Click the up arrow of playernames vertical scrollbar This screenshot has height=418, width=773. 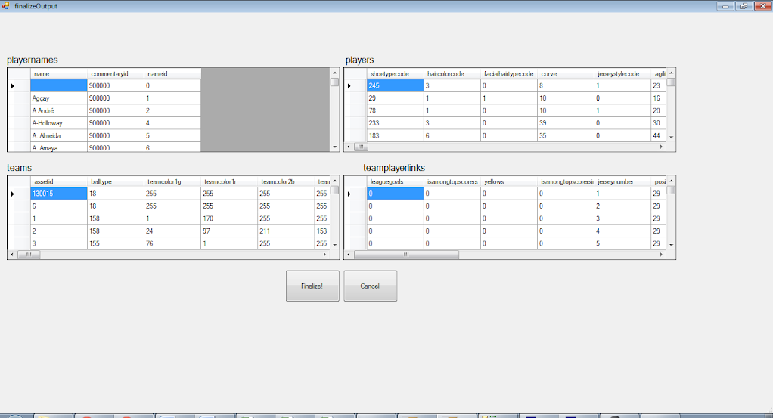pyautogui.click(x=335, y=73)
